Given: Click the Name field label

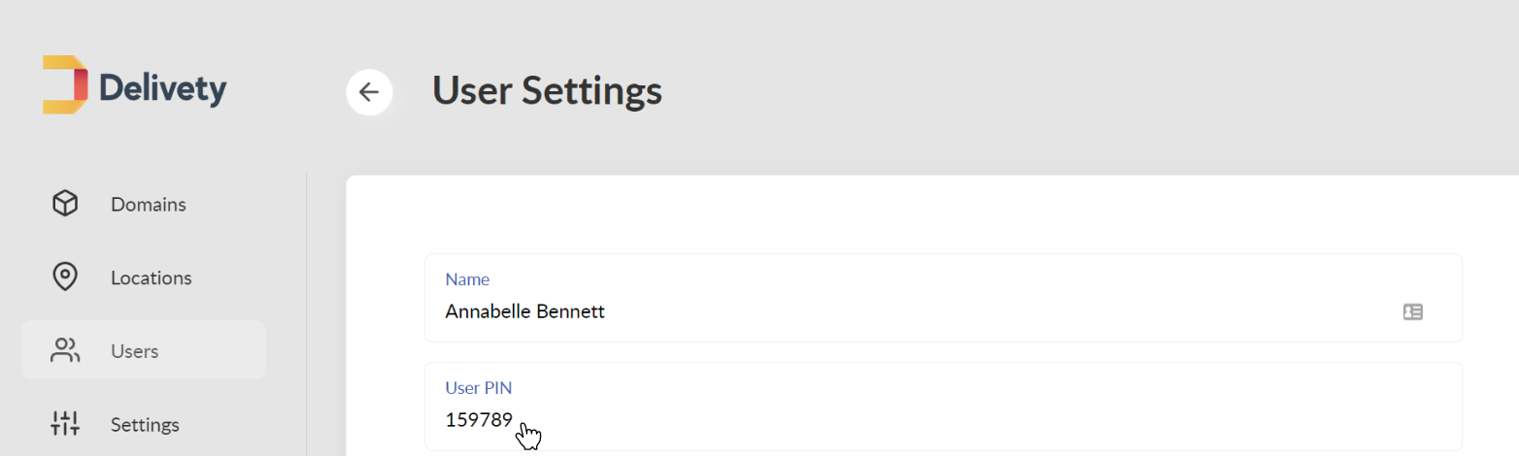Looking at the screenshot, I should (x=467, y=279).
